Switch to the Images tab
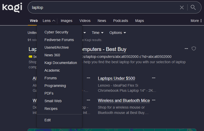 pyautogui.click(x=66, y=21)
